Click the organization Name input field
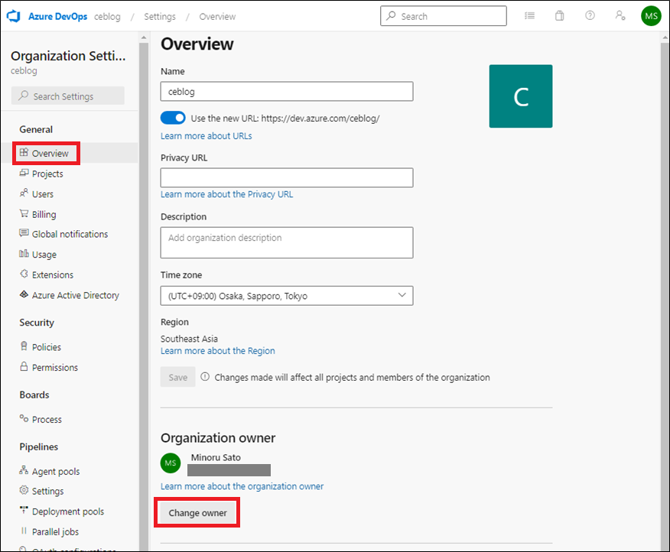The image size is (670, 552). tap(287, 92)
